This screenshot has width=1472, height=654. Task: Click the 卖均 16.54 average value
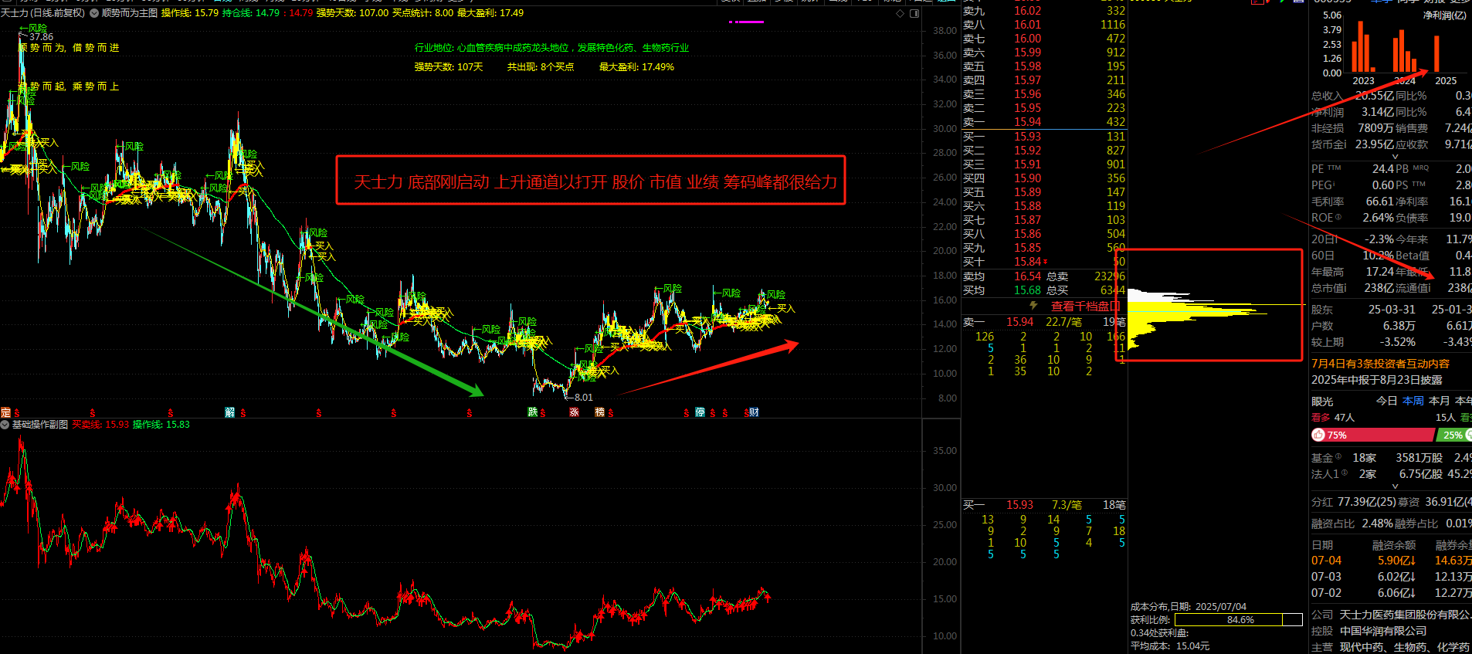point(1027,276)
